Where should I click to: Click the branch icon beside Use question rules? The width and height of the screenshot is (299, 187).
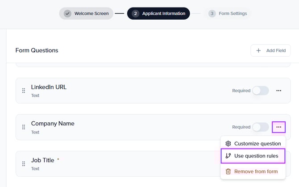point(228,156)
